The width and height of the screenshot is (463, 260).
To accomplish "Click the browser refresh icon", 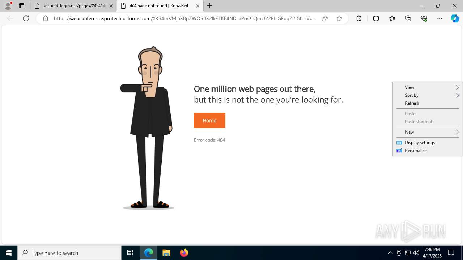I will tap(26, 18).
